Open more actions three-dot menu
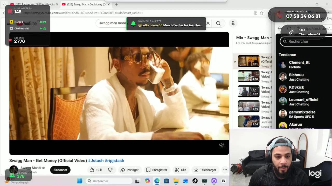The height and width of the screenshot is (186, 332). tap(225, 170)
